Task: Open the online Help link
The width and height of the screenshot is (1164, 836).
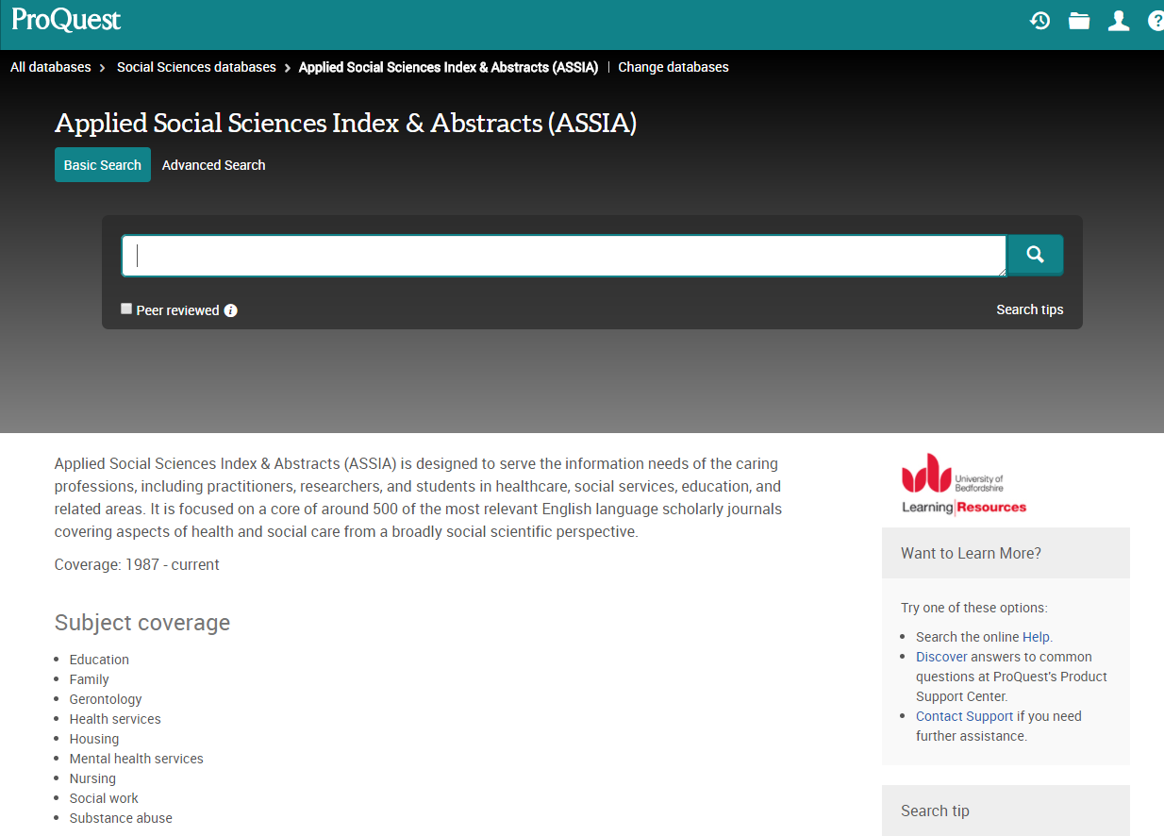Action: click(x=1036, y=637)
